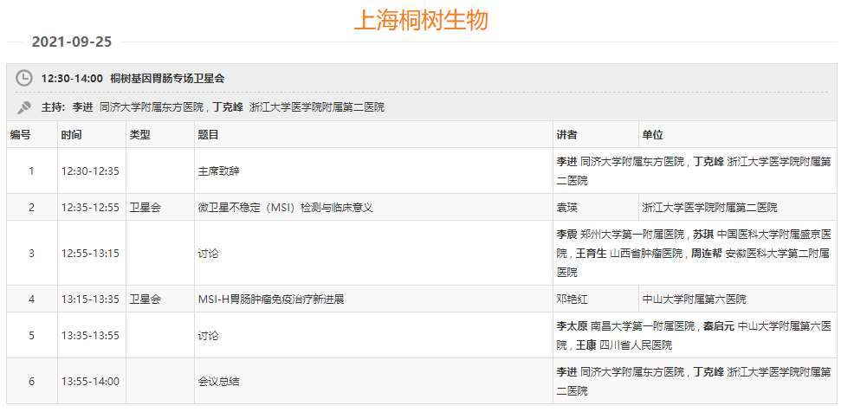
Task: Click 会议总结 in row 6
Action: click(219, 381)
